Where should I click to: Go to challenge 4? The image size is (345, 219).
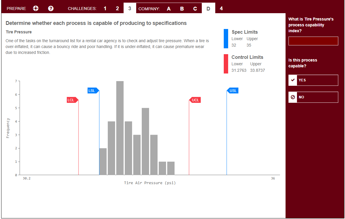pos(221,8)
